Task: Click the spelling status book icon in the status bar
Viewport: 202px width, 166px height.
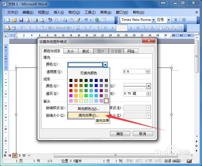Action: [x=189, y=161]
